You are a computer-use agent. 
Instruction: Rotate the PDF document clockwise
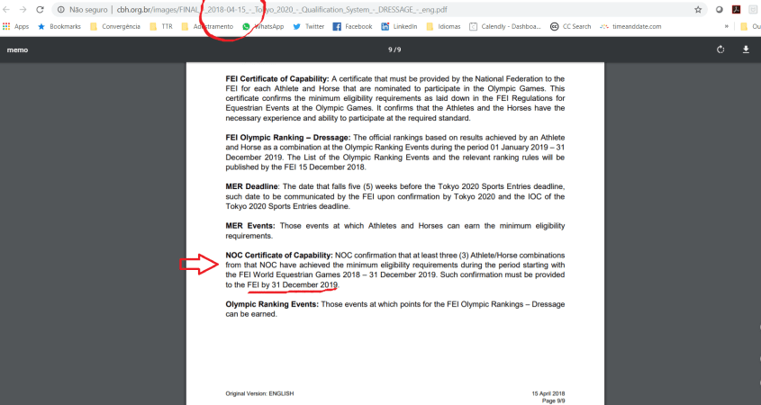pos(721,49)
